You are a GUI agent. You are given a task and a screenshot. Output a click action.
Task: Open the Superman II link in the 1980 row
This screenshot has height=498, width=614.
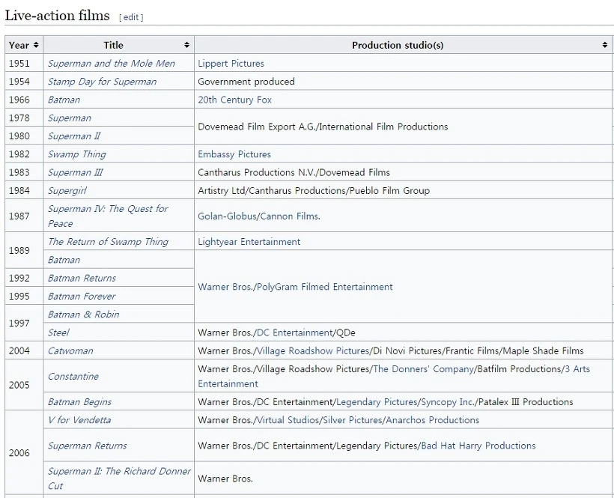pyautogui.click(x=74, y=136)
